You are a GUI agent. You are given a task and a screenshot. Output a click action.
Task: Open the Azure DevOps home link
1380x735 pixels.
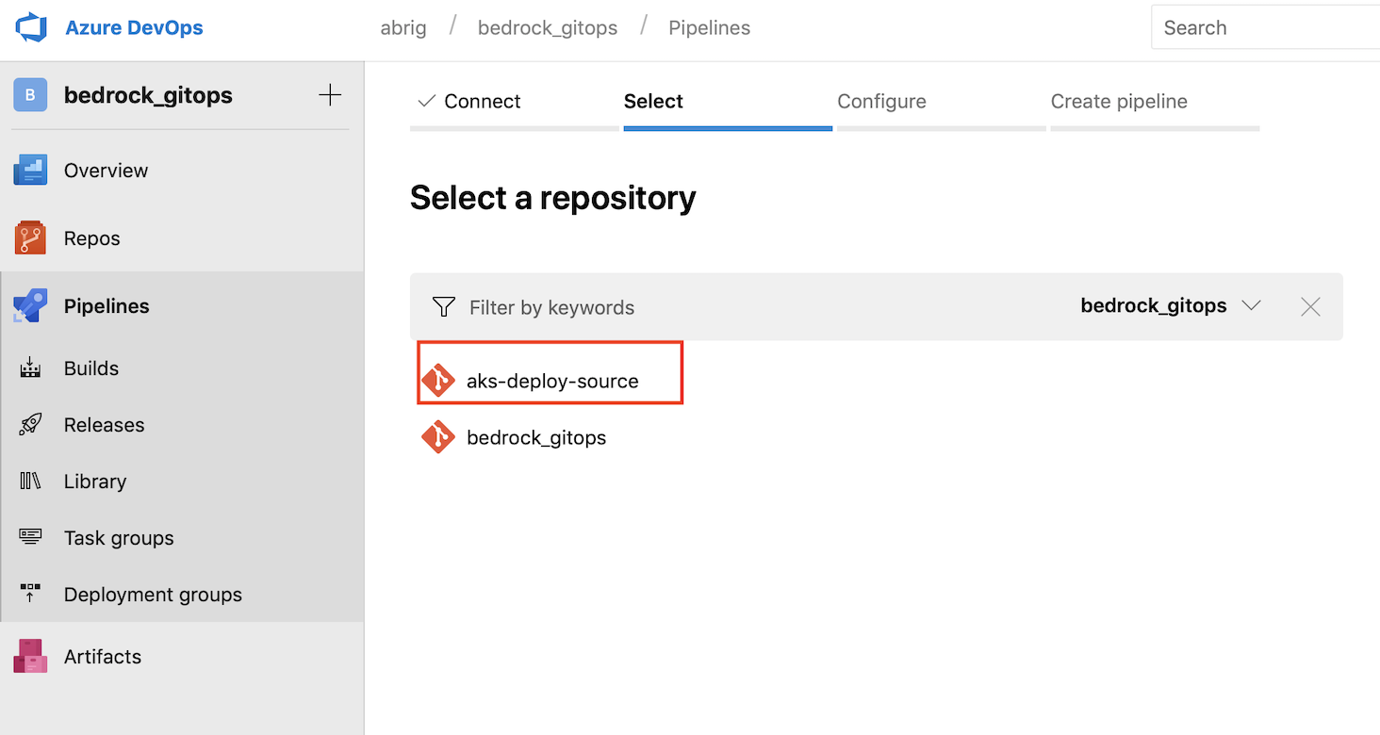pyautogui.click(x=134, y=27)
